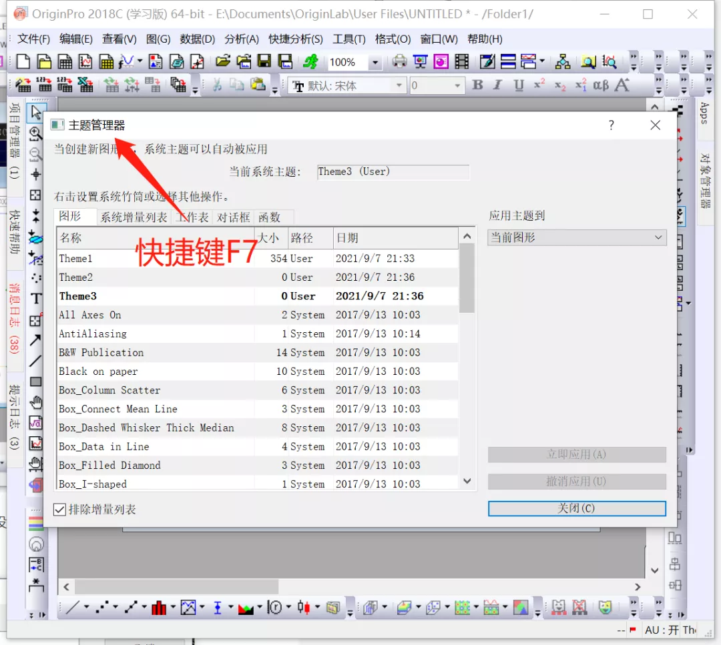Open the zoom 100% dropdown
This screenshot has height=645, width=721.
pyautogui.click(x=375, y=62)
